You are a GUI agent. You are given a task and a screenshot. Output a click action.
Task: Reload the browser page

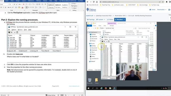coord(94,2)
